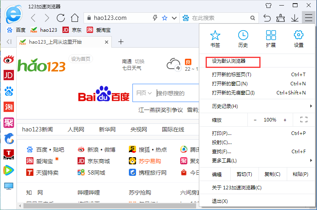This screenshot has height=210, width=317.
Task: Open 新华网 news link
Action: pos(107,129)
